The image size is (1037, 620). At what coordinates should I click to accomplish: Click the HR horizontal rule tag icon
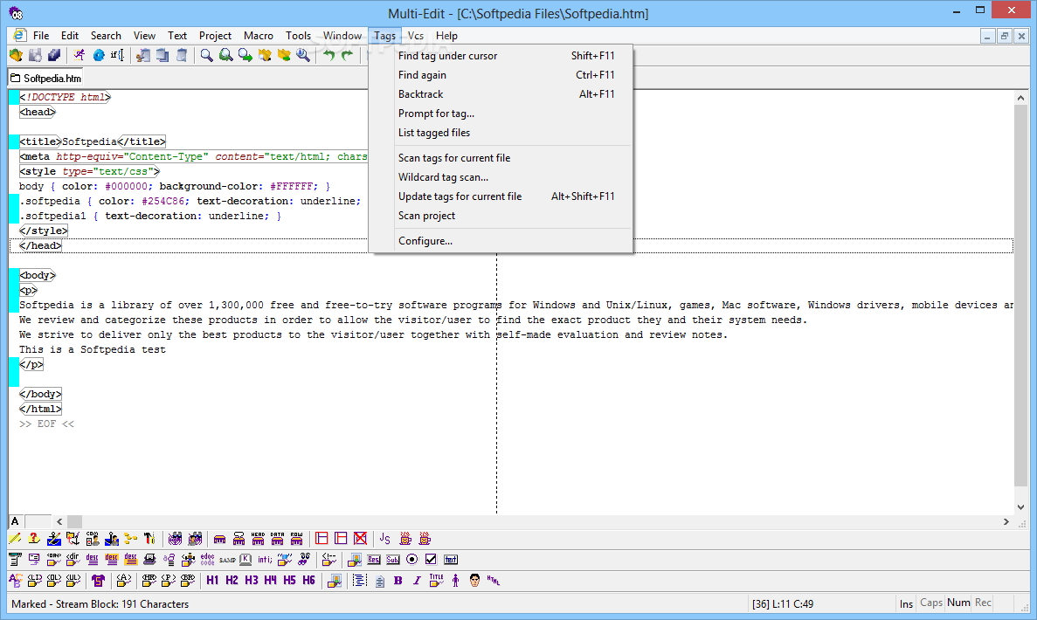tap(149, 581)
